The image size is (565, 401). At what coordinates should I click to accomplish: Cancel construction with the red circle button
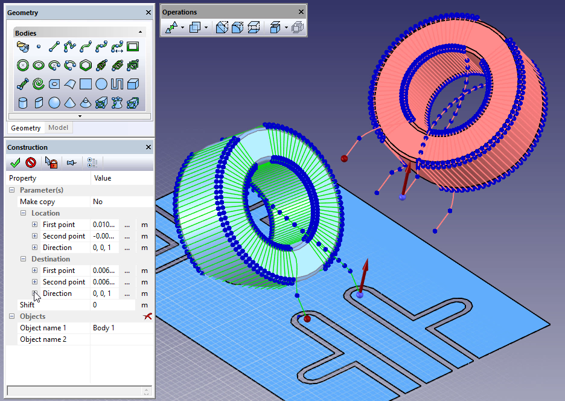(31, 162)
